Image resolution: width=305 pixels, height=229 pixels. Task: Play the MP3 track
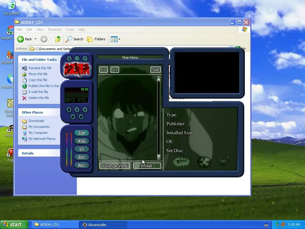tap(85, 110)
